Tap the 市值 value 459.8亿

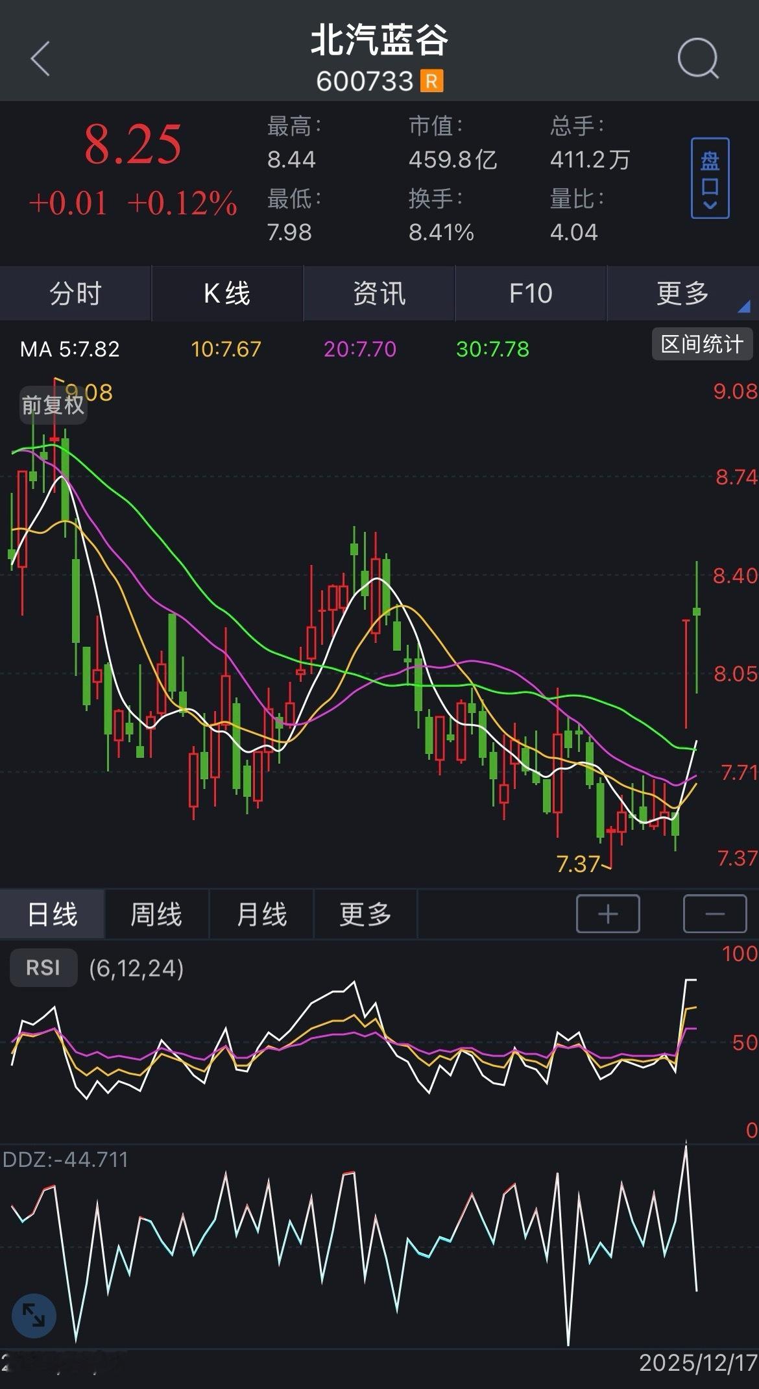click(x=453, y=160)
